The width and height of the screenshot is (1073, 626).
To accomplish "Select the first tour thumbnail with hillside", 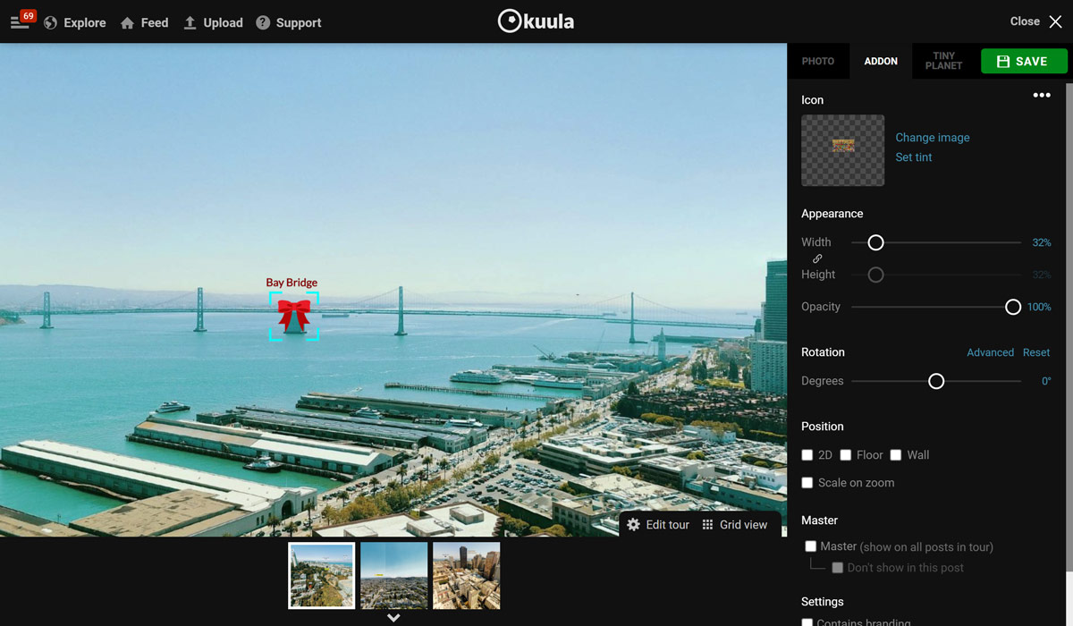I will click(x=322, y=575).
